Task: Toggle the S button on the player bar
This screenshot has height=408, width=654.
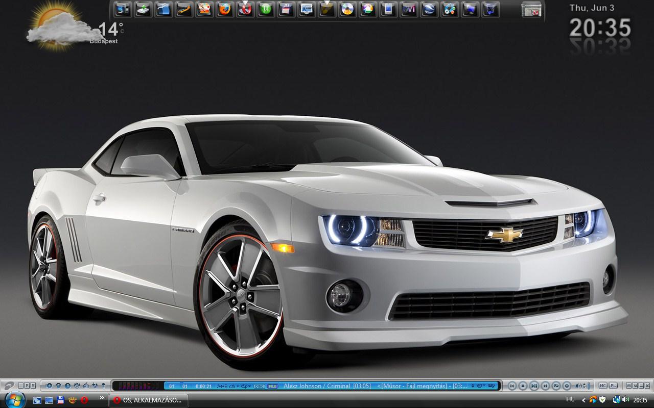Action: (33, 386)
